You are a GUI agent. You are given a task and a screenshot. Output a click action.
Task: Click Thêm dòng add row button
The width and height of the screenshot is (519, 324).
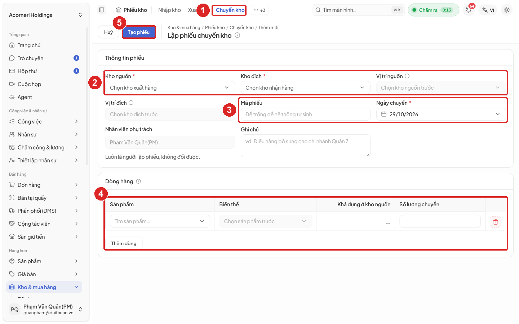124,243
